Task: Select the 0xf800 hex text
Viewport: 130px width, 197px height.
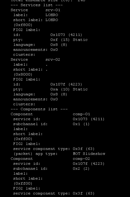Action: pos(23,25)
